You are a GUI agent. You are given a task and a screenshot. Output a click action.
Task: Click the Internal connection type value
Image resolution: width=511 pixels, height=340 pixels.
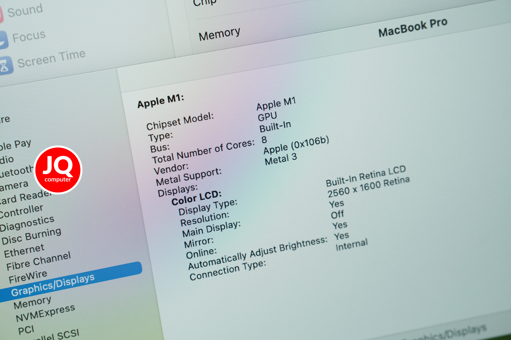coord(352,245)
